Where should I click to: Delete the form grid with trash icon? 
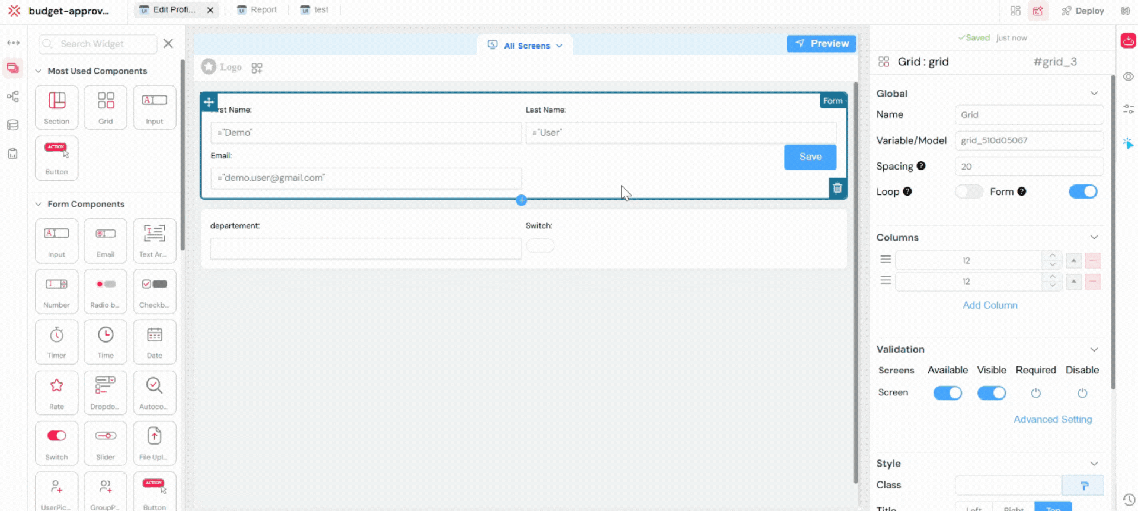(837, 188)
